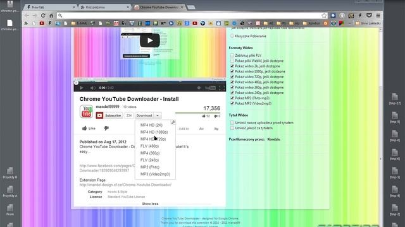Screen dimensions: 405x227
Task: Open the player settings gear
Action: [x=199, y=88]
